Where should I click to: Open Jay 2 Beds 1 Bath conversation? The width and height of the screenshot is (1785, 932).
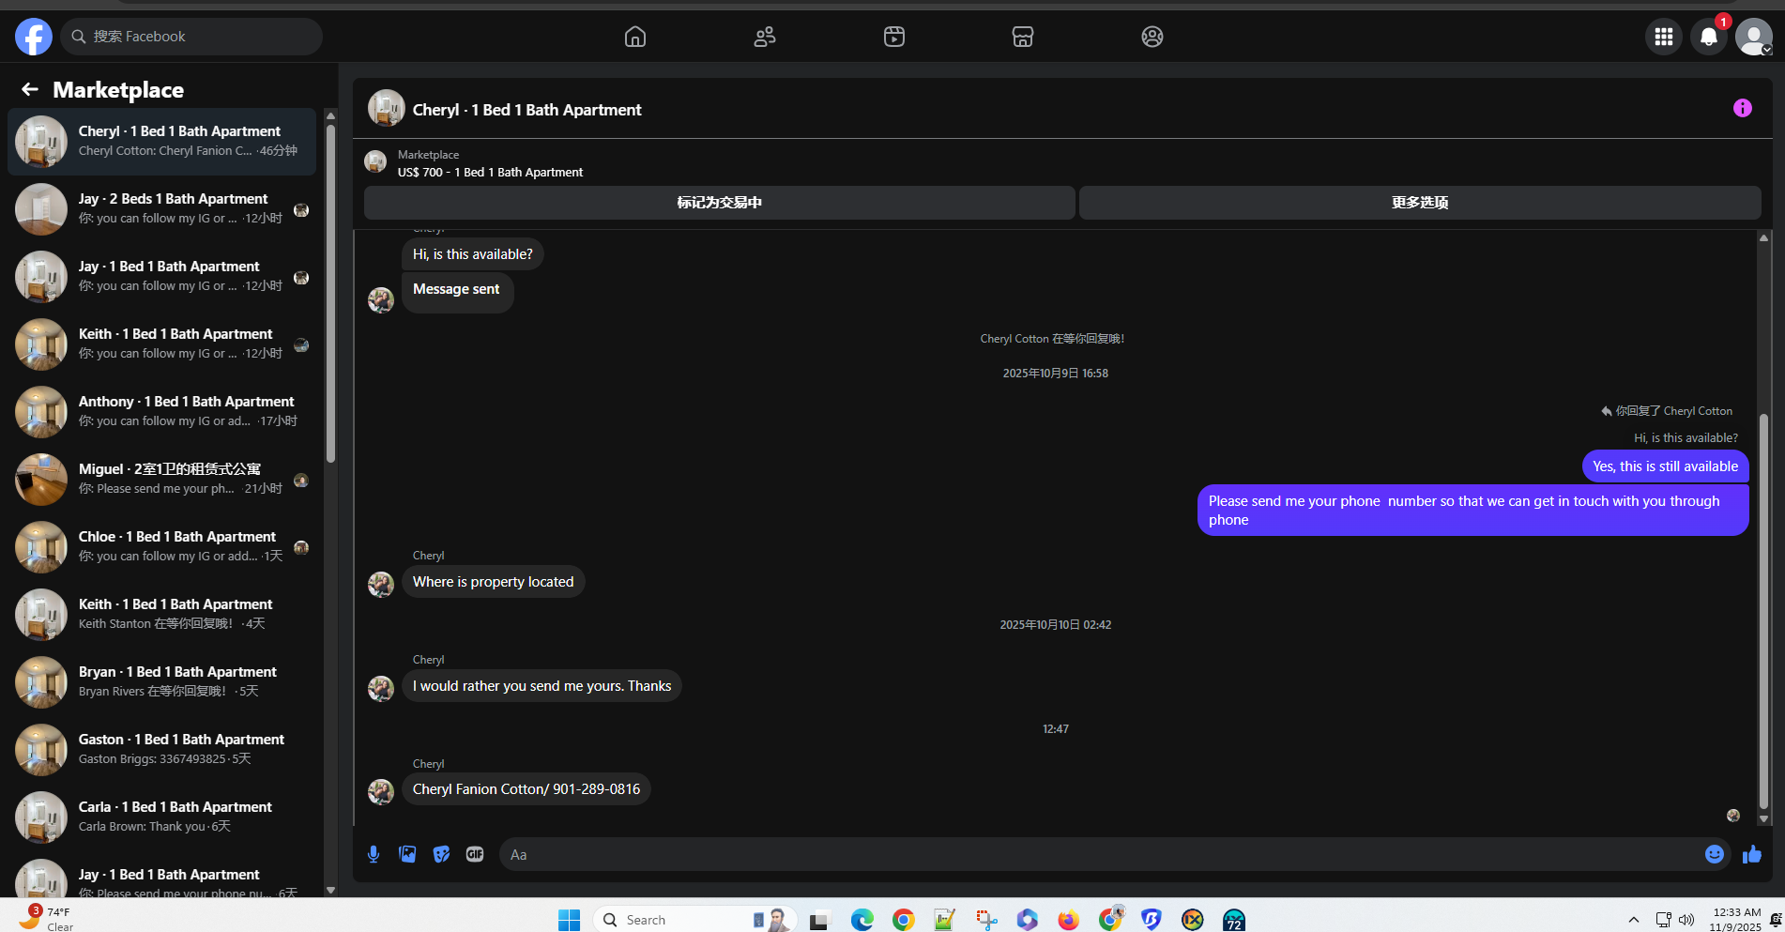coord(161,208)
